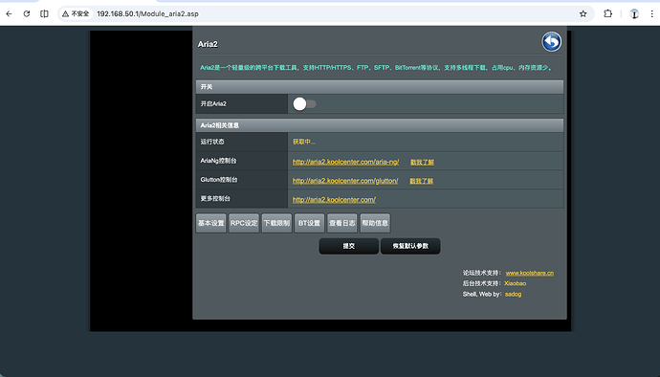Open the 查看日志 tab
The height and width of the screenshot is (377, 660).
coord(342,223)
